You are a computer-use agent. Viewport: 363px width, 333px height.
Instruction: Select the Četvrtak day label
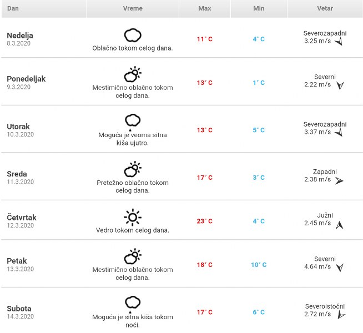(22, 218)
